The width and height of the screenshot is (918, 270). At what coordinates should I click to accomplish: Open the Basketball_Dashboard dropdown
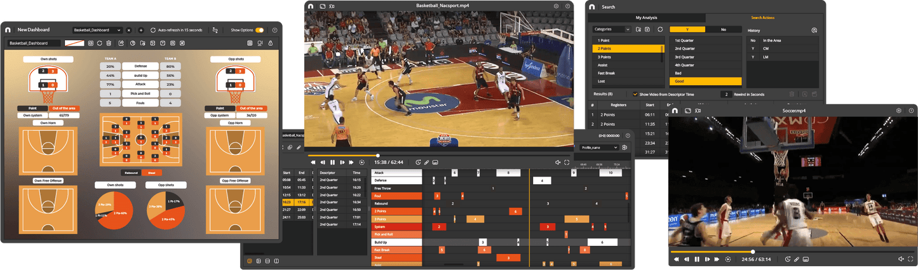click(x=97, y=30)
